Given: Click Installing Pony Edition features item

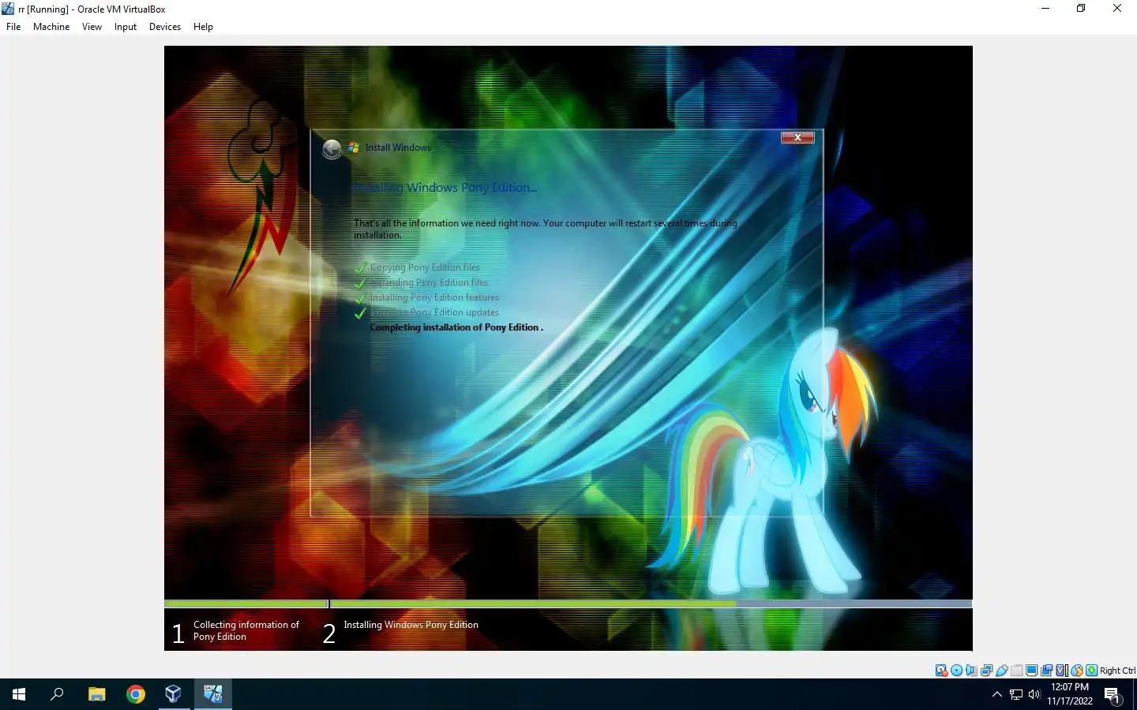Looking at the screenshot, I should (x=434, y=297).
